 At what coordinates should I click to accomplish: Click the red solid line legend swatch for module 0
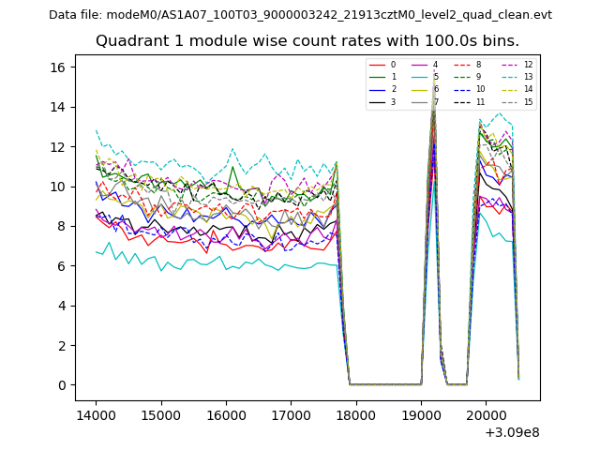point(379,65)
